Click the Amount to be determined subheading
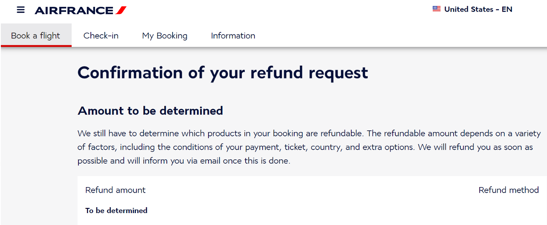The image size is (547, 225). tap(150, 111)
